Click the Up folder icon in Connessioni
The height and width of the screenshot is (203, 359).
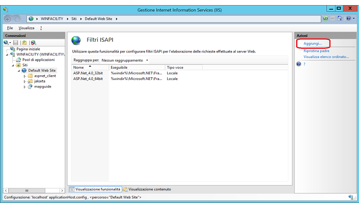(x=24, y=43)
